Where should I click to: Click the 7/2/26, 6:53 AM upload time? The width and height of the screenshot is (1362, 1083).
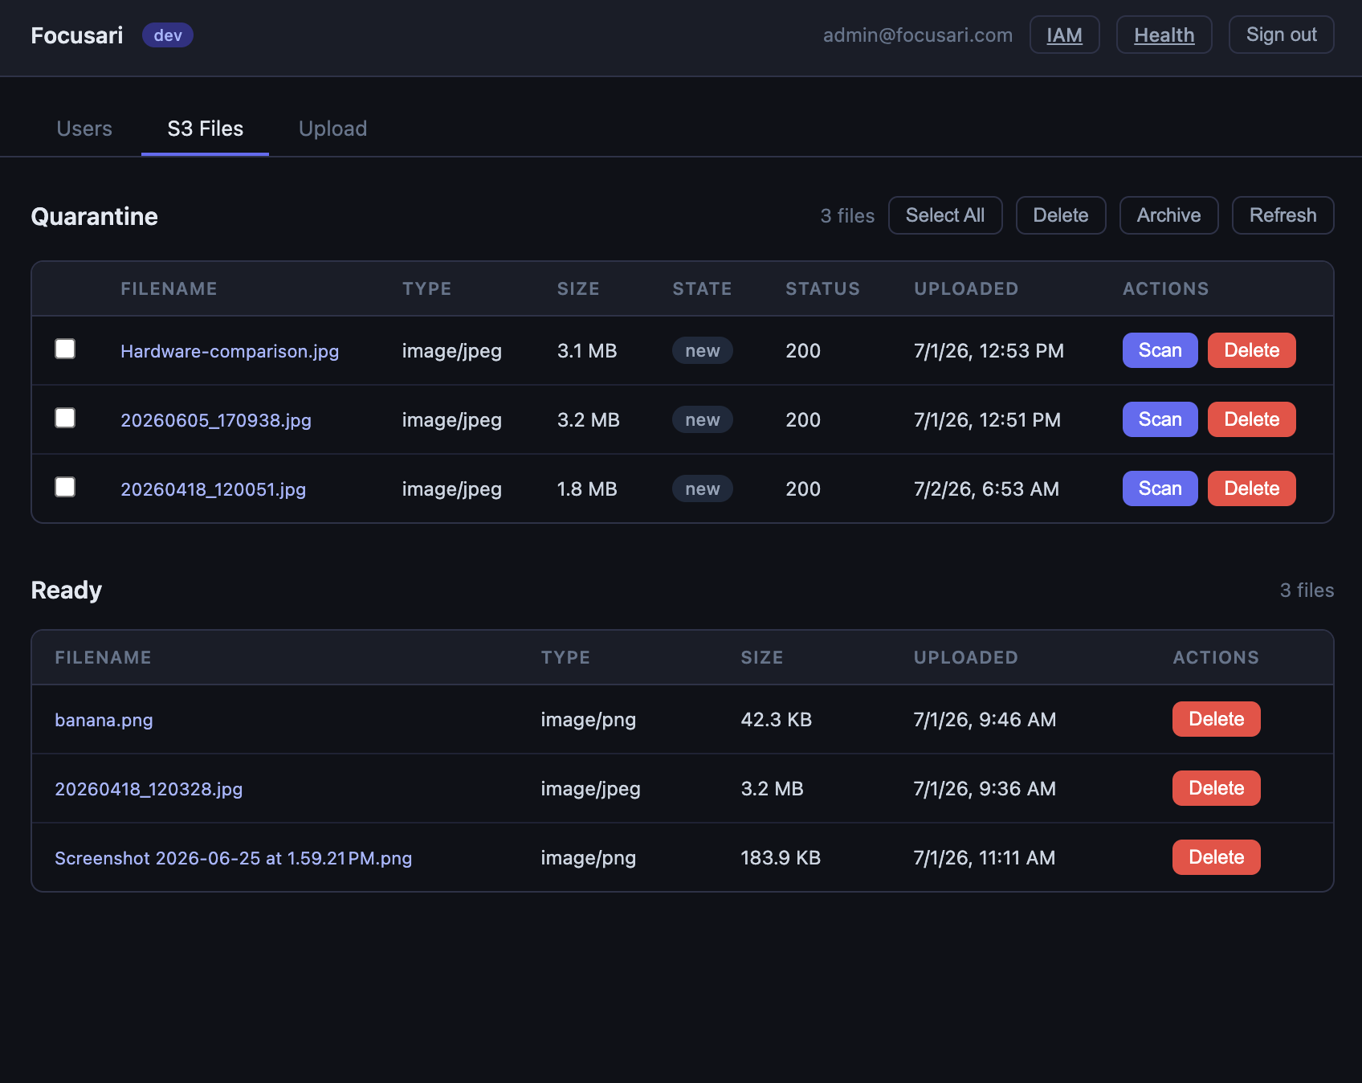coord(986,489)
